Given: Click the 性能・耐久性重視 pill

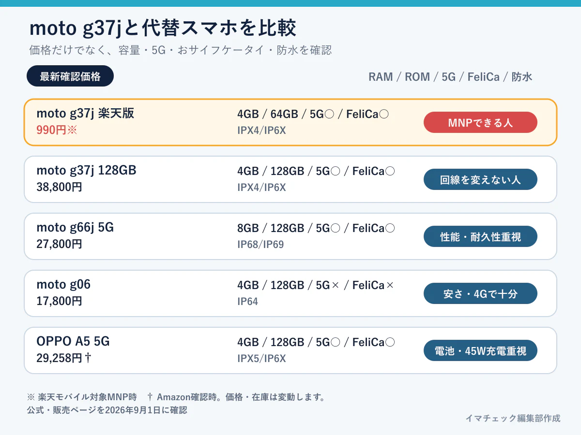Looking at the screenshot, I should 480,236.
